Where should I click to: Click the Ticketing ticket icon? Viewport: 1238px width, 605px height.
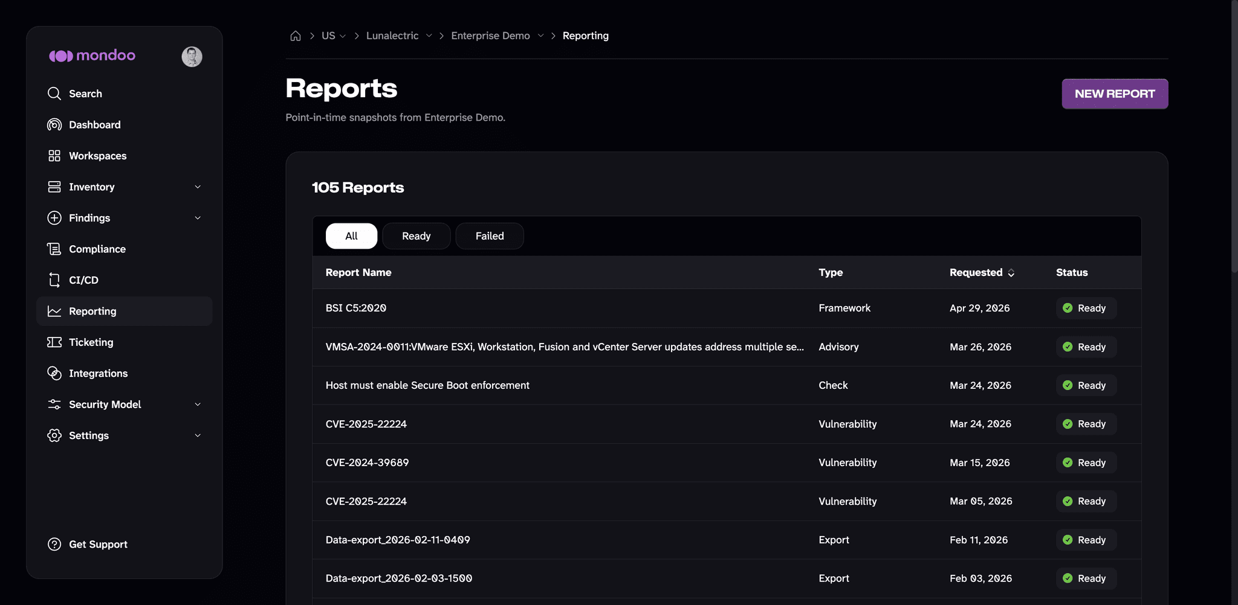tap(54, 342)
